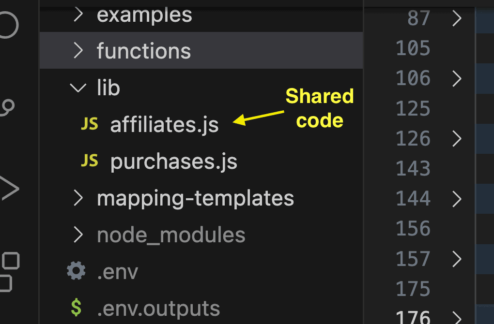Click line number 143 in the gutter
Image resolution: width=494 pixels, height=324 pixels.
click(413, 168)
